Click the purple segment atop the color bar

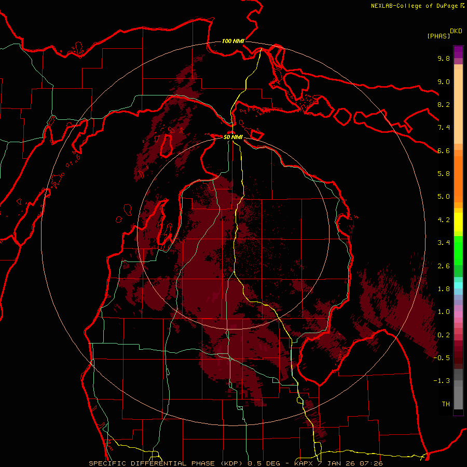tap(458, 52)
